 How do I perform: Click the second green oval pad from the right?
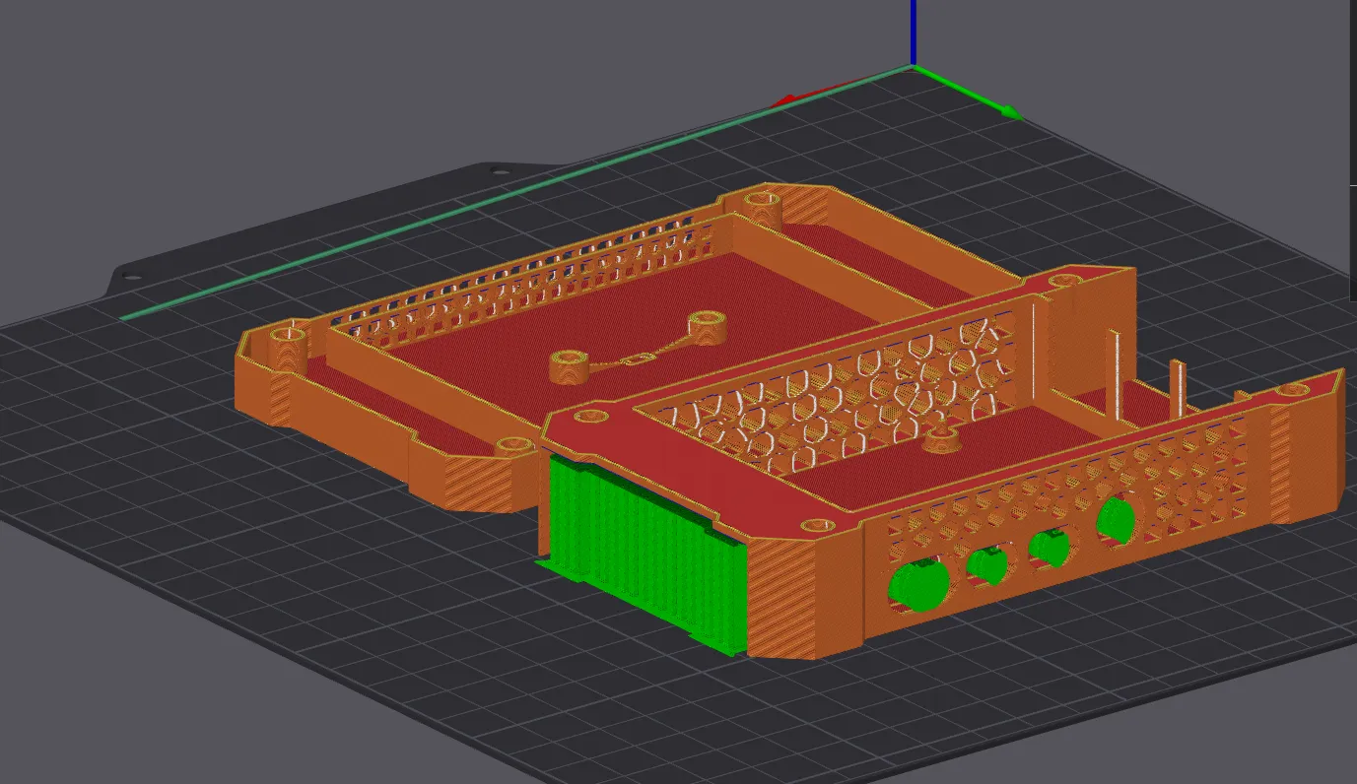pyautogui.click(x=1047, y=548)
